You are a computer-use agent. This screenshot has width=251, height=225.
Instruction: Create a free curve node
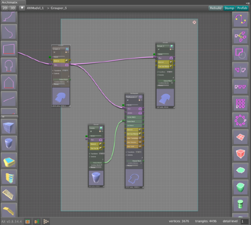(240, 20)
